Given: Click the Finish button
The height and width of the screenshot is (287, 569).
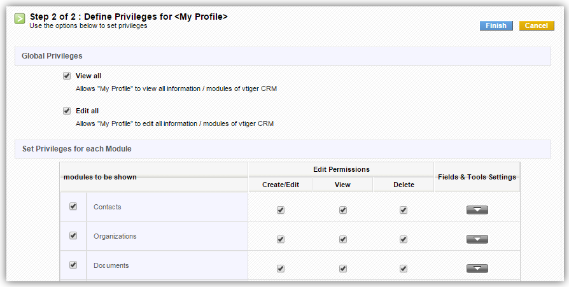Looking at the screenshot, I should 496,26.
